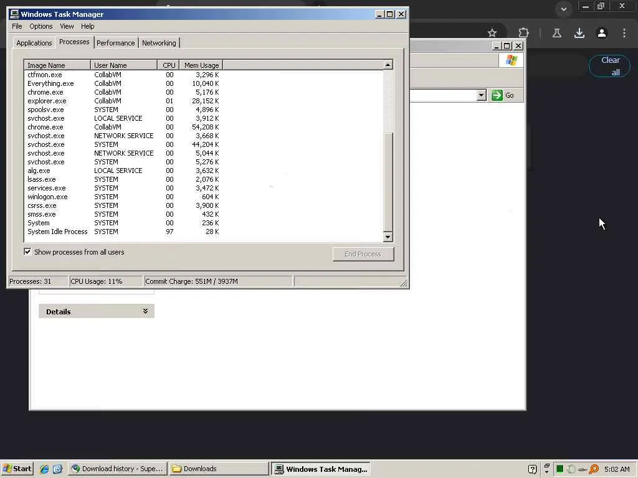Screen dimensions: 638x478
Task: Sort processes by CPU column header
Action: (168, 65)
